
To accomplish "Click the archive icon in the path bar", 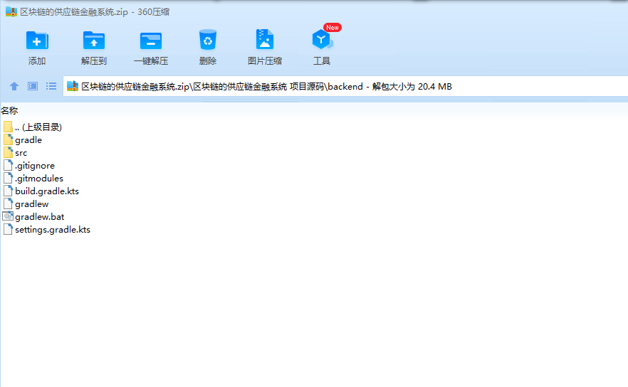I will pyautogui.click(x=73, y=86).
